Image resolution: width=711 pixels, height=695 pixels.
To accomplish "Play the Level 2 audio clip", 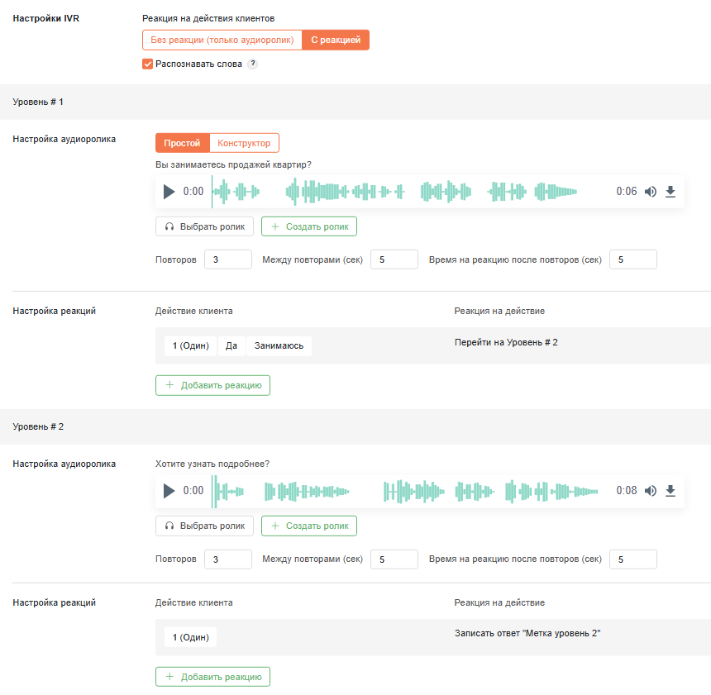I will [x=169, y=491].
